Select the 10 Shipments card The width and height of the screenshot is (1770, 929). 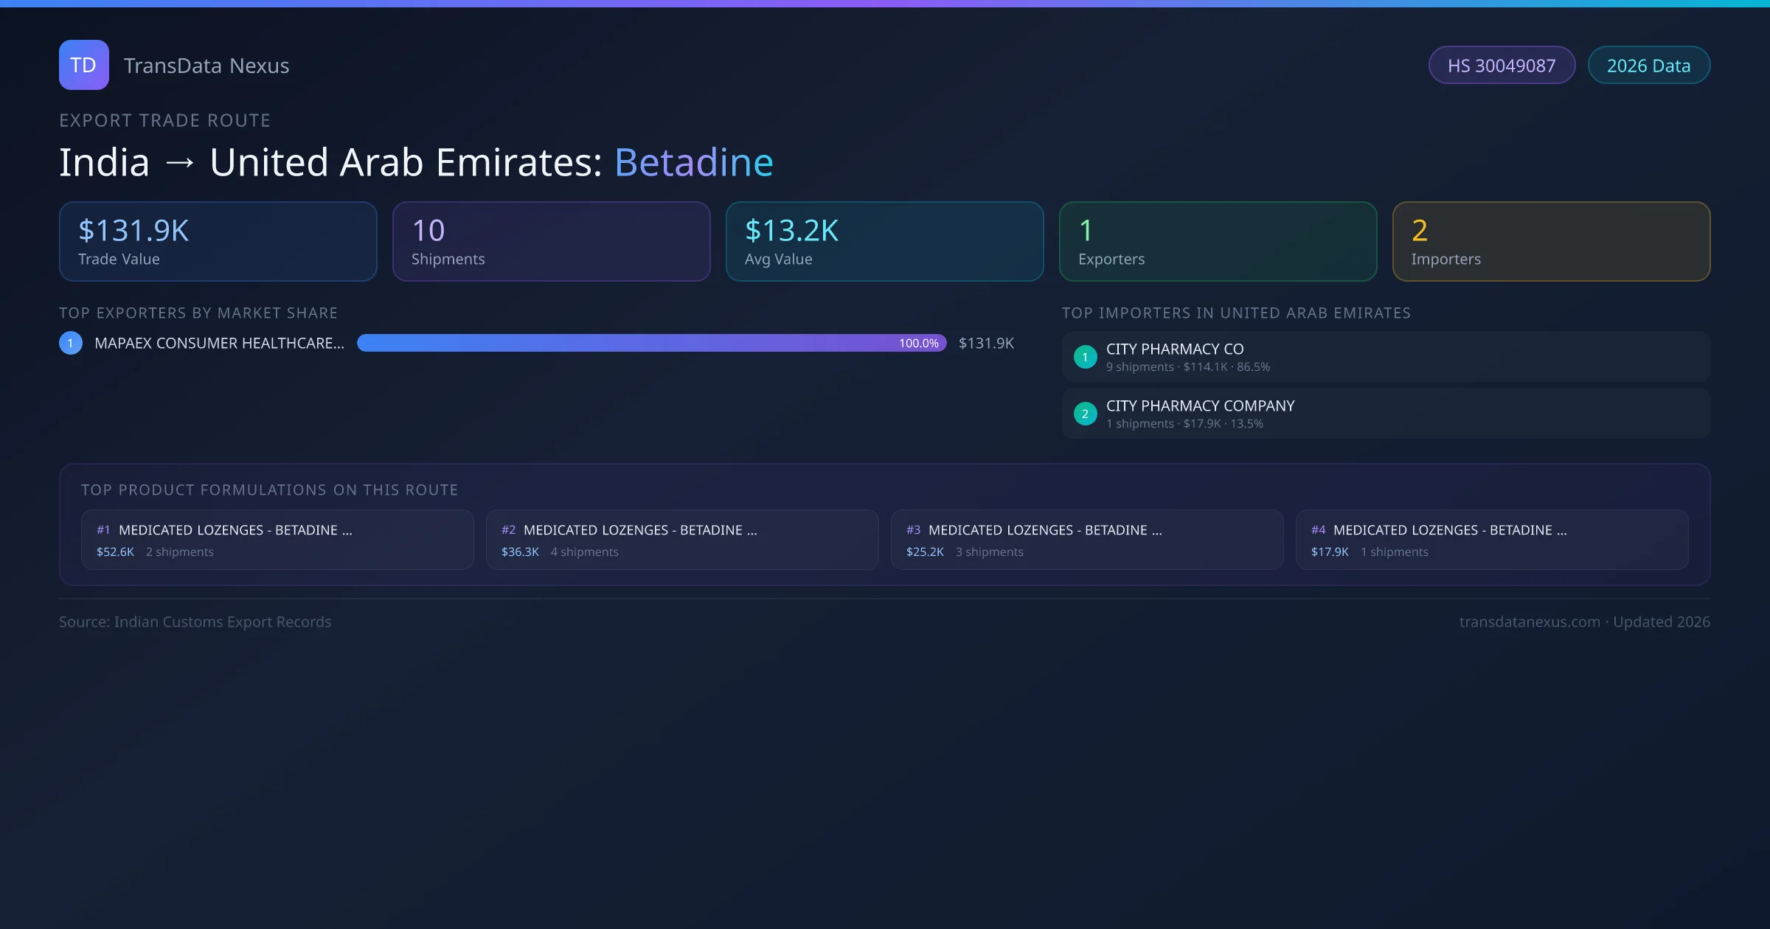tap(551, 241)
